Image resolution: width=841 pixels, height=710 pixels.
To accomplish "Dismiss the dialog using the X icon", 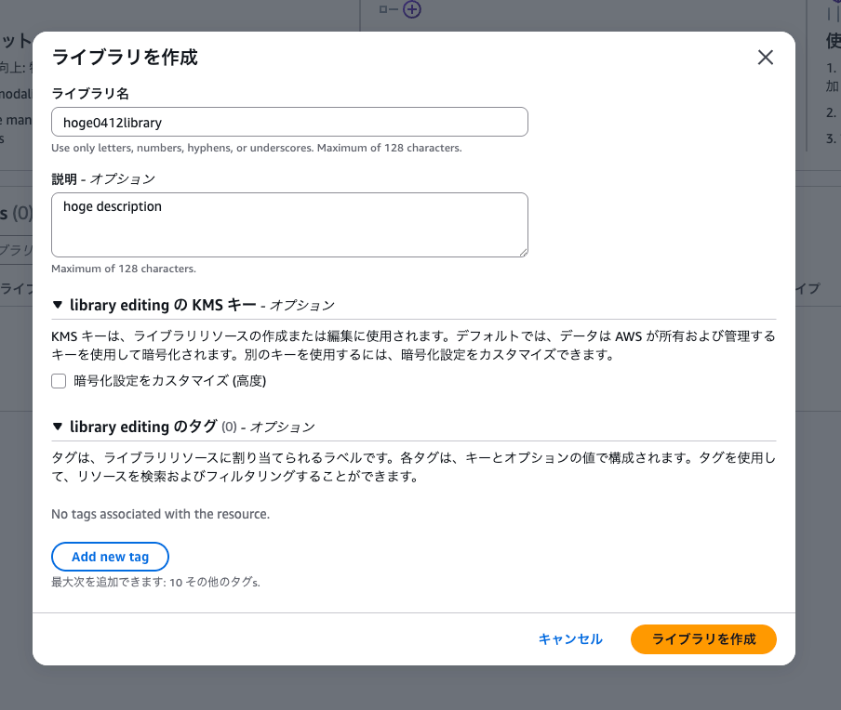I will pyautogui.click(x=765, y=57).
